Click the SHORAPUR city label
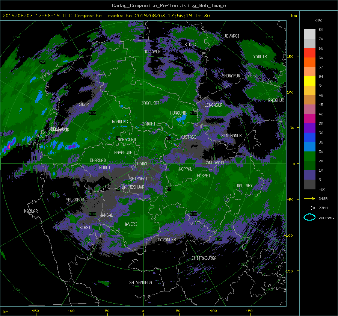This screenshot has width=338, height=316. (x=231, y=76)
